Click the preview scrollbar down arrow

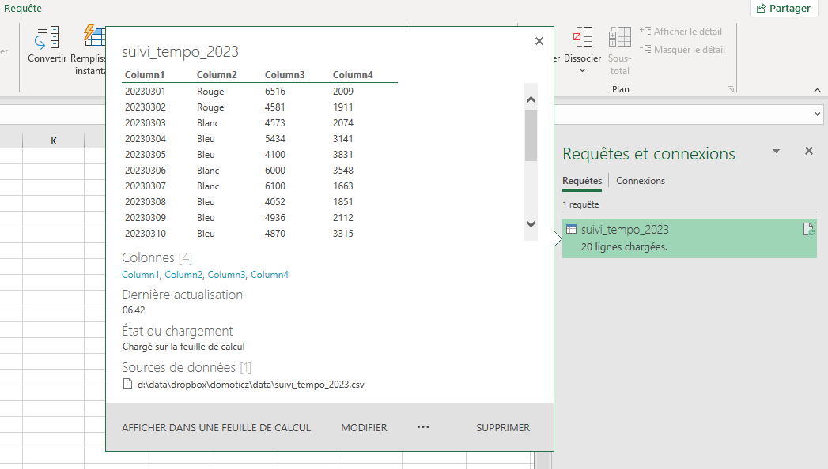(531, 224)
